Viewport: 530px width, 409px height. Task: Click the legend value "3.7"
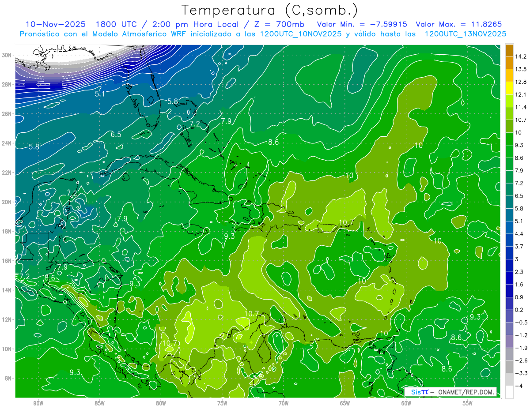[x=519, y=247]
